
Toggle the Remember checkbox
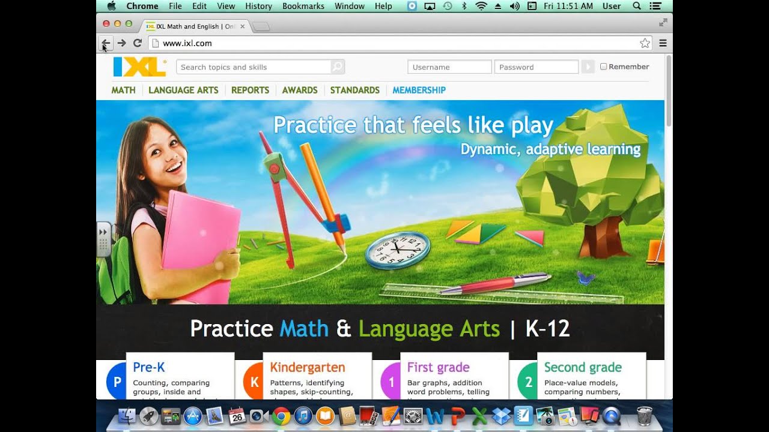(603, 67)
